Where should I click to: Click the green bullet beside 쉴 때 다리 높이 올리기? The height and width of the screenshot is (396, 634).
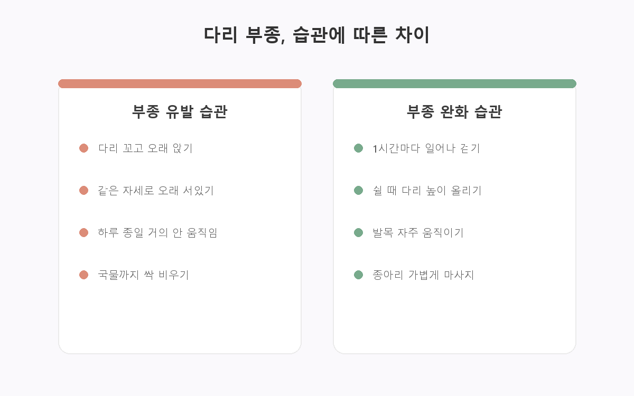(x=358, y=190)
